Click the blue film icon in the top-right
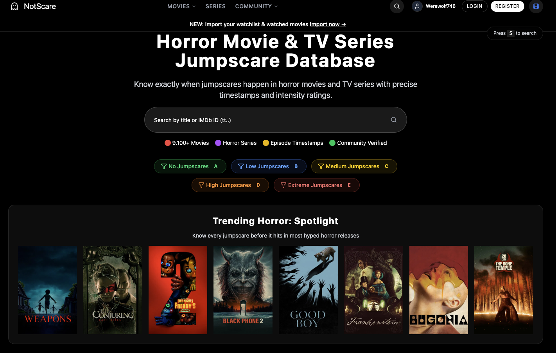The image size is (556, 353). point(536,7)
